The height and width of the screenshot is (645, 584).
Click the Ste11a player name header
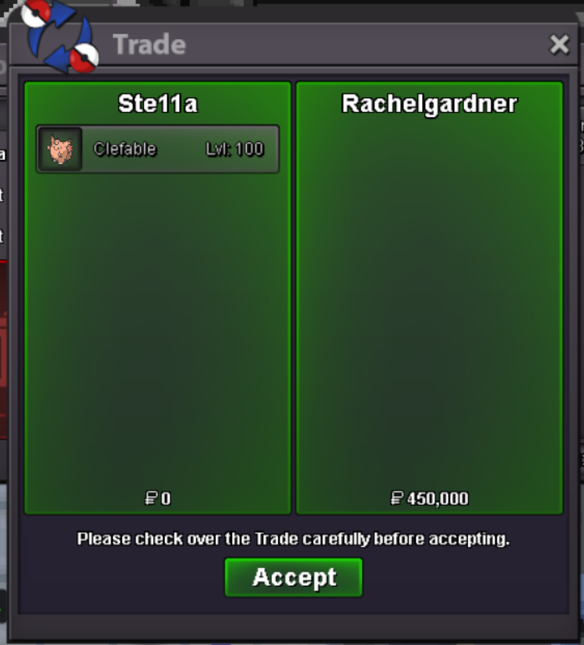point(158,104)
